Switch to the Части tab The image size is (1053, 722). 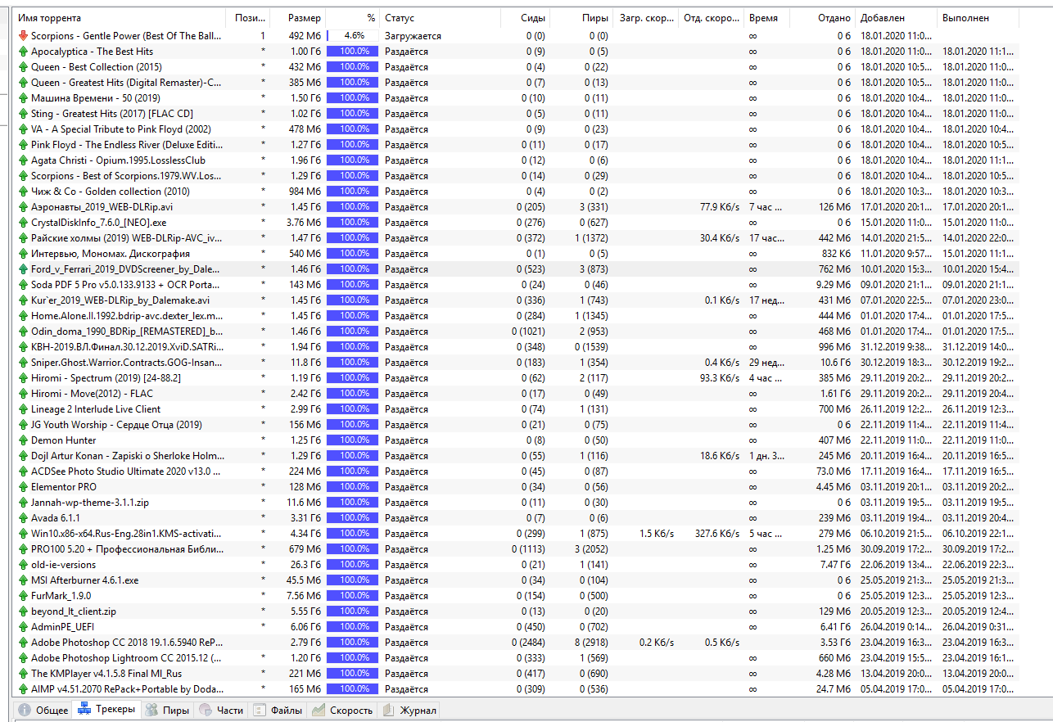221,711
